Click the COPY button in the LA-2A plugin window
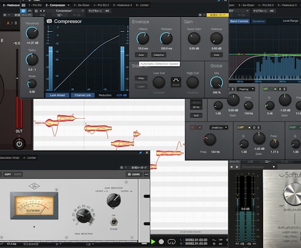The image size is (301, 248). pyautogui.click(x=8, y=174)
